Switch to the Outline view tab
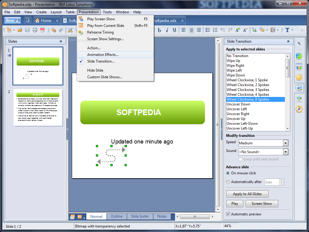309x232 pixels. pos(117,216)
